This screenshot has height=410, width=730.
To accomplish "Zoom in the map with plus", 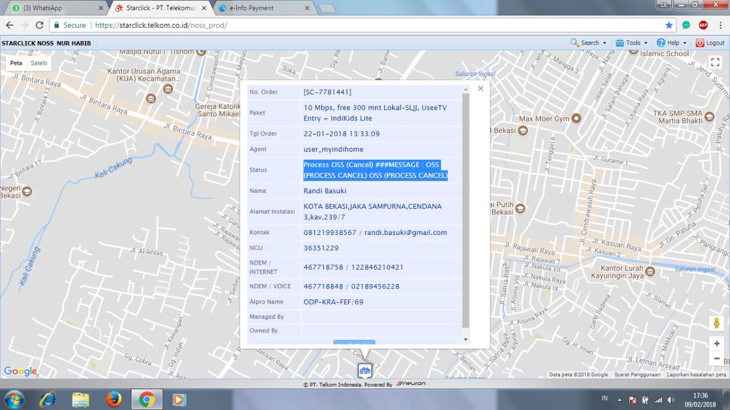I will (x=716, y=344).
